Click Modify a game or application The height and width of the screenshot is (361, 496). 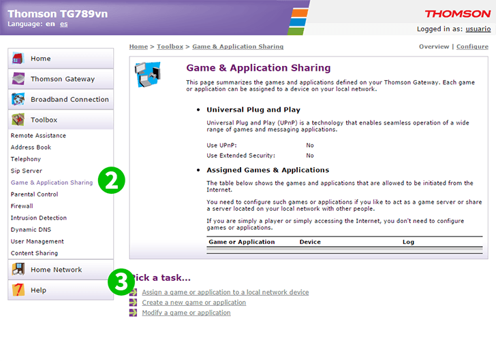pos(186,313)
